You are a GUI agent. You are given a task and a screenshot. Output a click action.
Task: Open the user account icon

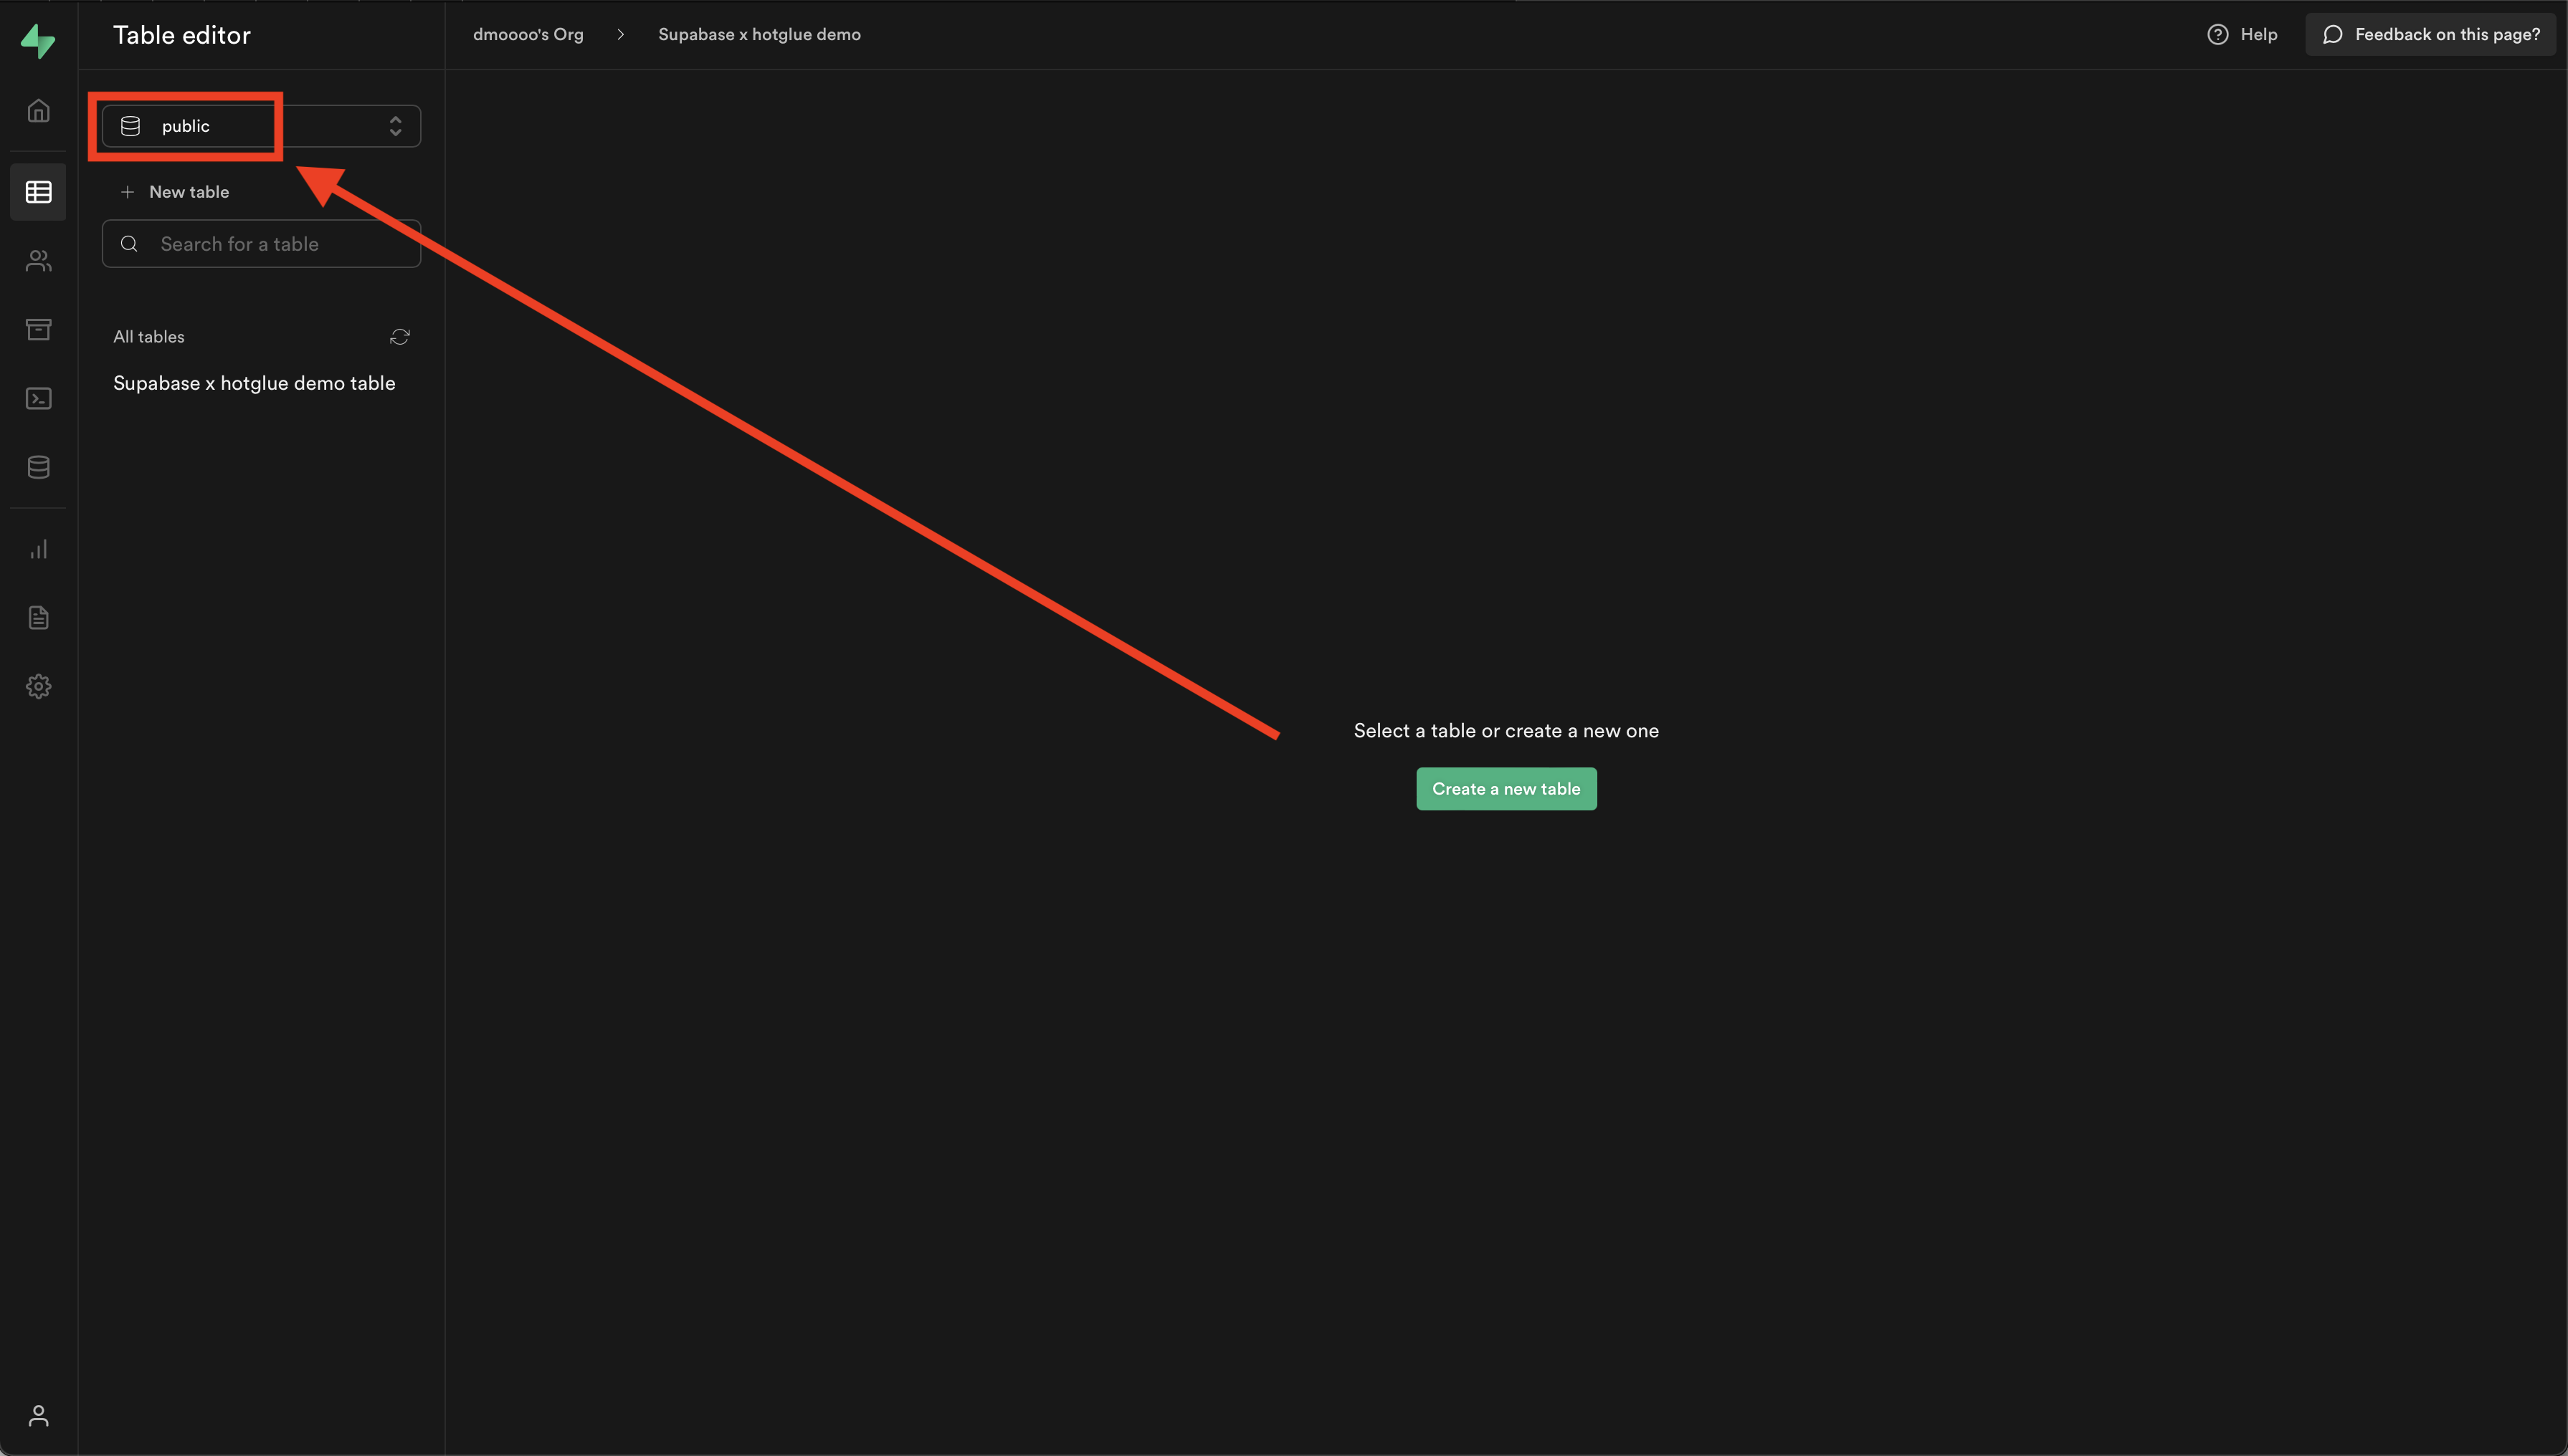coord(38,1415)
